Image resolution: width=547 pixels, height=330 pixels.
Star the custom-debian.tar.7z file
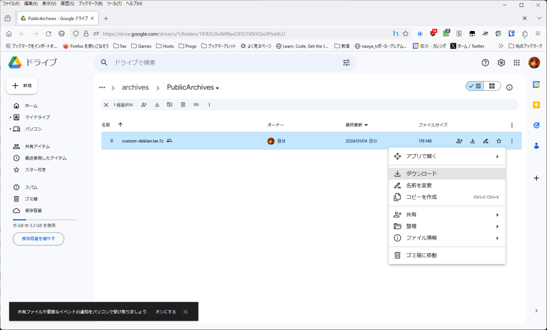(498, 141)
